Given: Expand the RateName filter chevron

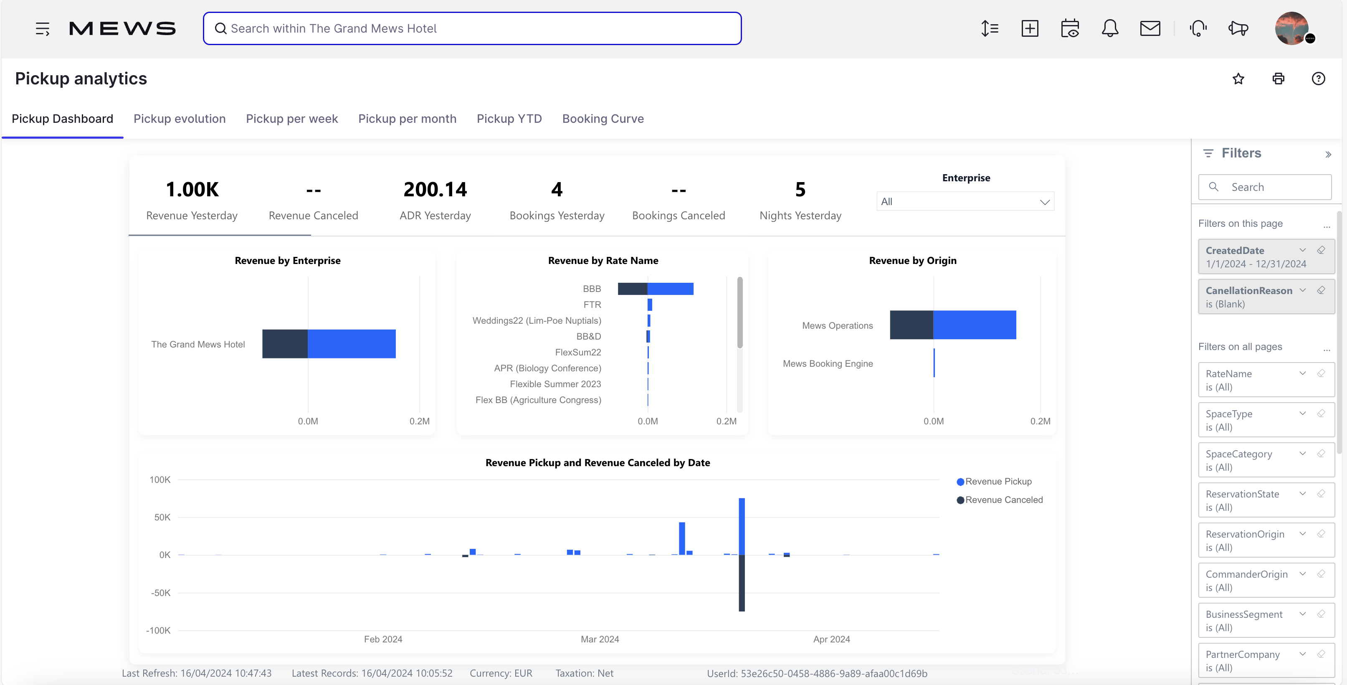Looking at the screenshot, I should coord(1303,373).
